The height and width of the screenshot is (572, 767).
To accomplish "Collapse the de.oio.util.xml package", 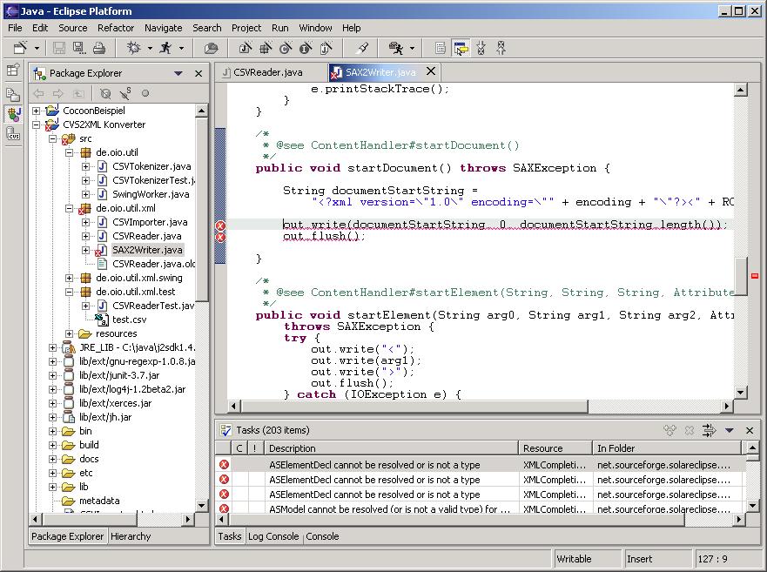I will pos(70,208).
